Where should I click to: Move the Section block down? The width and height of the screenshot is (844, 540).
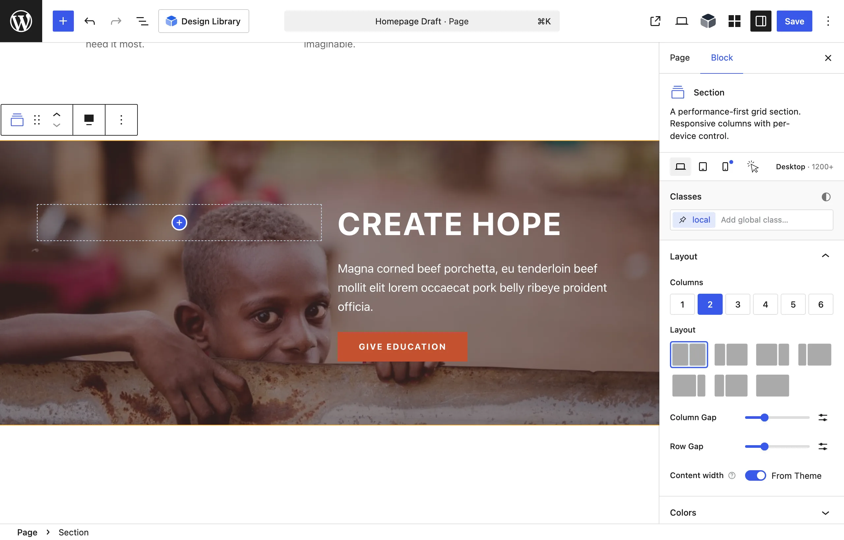56,125
